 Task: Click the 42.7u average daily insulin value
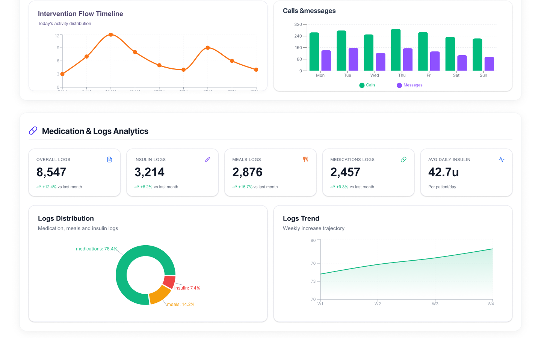tap(443, 172)
